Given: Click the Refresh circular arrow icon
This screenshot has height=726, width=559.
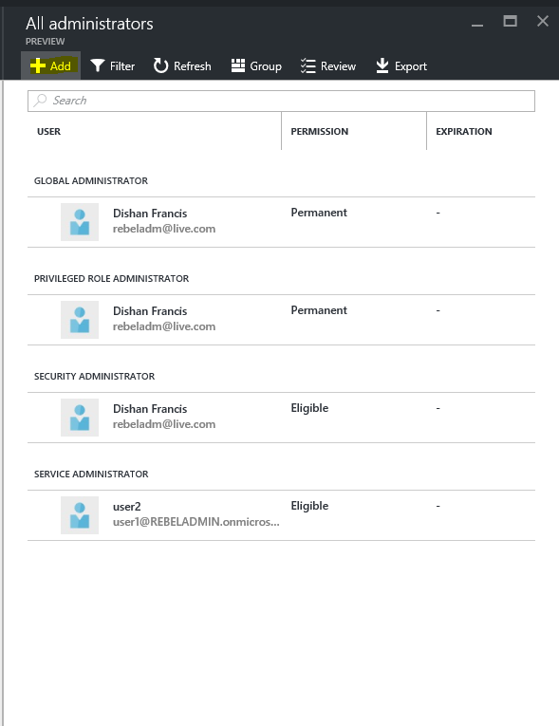Looking at the screenshot, I should 160,65.
